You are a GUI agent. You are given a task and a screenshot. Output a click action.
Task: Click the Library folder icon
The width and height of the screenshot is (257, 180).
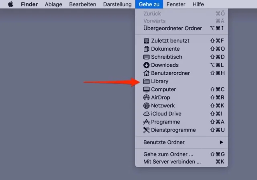[147, 81]
